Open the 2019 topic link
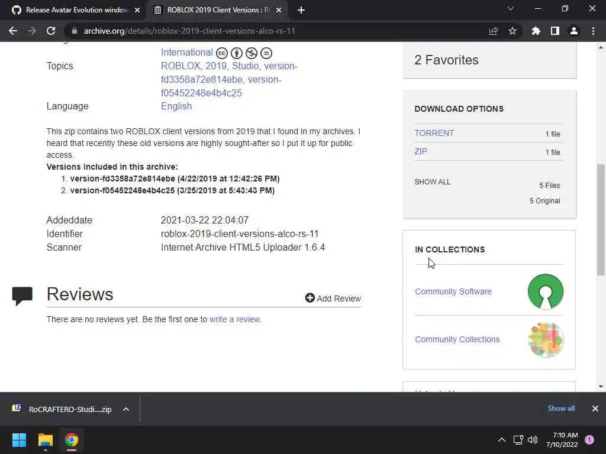The image size is (606, 454). click(x=216, y=66)
